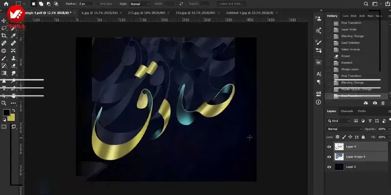Filter layers by adjustment layers icon
The width and height of the screenshot is (391, 195).
(x=363, y=121)
